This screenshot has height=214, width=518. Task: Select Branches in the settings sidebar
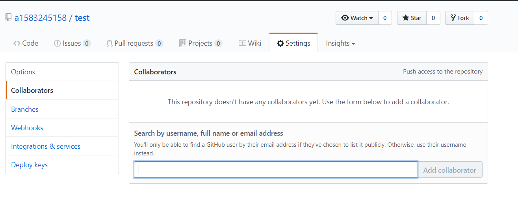pyautogui.click(x=25, y=109)
